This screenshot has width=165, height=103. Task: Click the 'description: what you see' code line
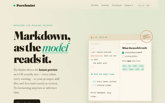point(104,56)
